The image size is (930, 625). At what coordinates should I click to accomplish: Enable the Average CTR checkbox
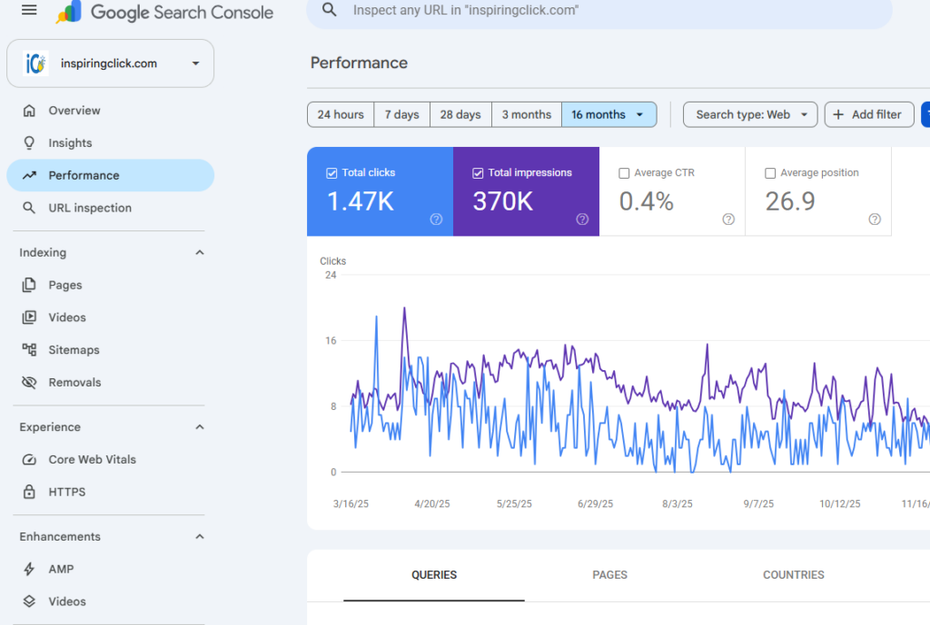[x=624, y=173]
